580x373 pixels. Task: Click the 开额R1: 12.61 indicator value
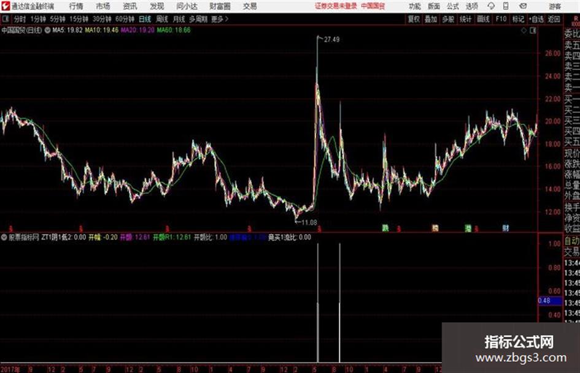tap(172, 238)
